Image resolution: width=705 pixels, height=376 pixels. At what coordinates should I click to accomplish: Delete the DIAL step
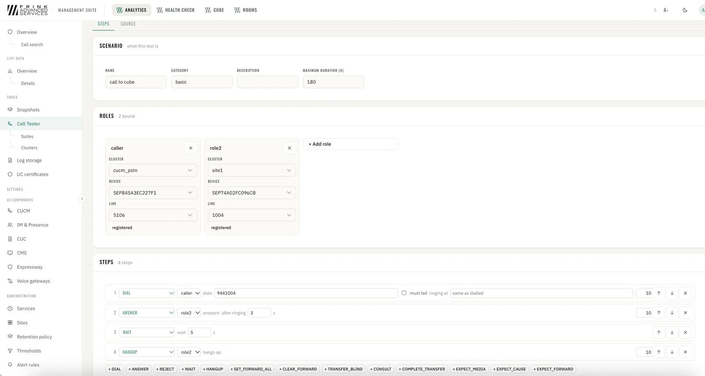point(685,293)
